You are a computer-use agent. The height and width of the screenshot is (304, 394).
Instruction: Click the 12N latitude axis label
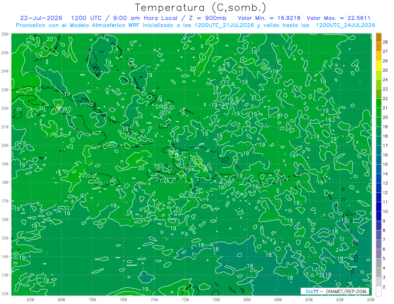(5, 294)
